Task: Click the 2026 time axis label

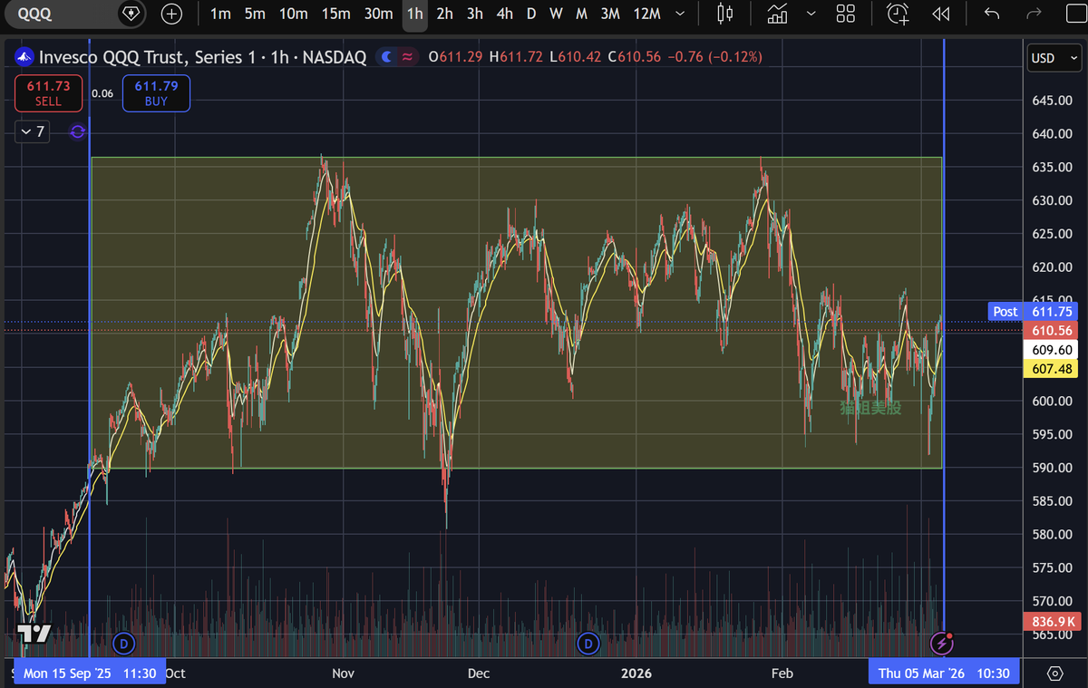Action: [x=636, y=673]
